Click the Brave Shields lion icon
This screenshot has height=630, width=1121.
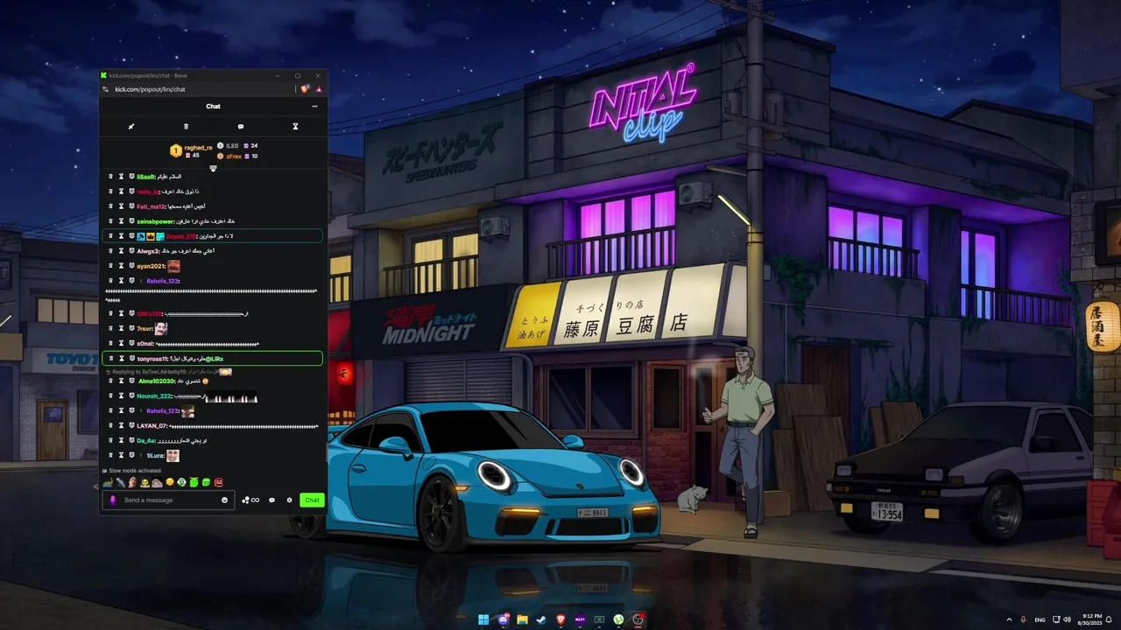(x=305, y=89)
